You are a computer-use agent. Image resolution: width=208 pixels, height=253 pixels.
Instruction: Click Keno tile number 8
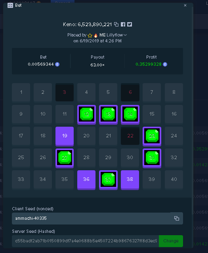coord(174,92)
